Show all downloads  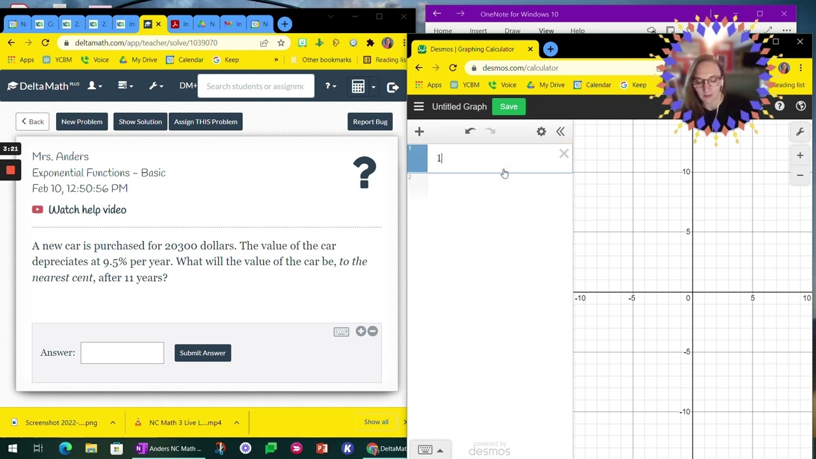coord(376,422)
